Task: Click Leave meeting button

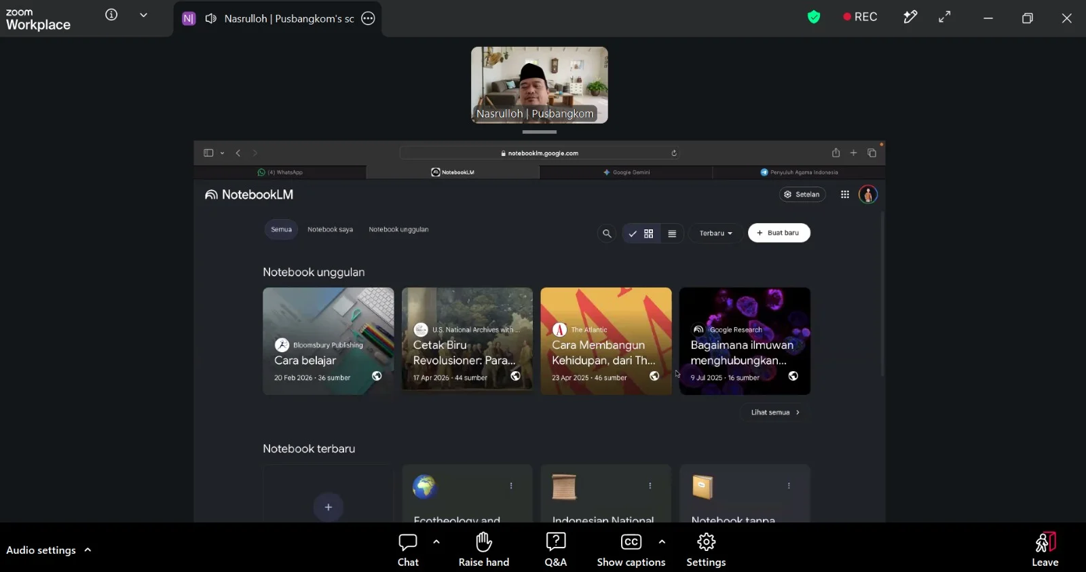Action: tap(1045, 550)
